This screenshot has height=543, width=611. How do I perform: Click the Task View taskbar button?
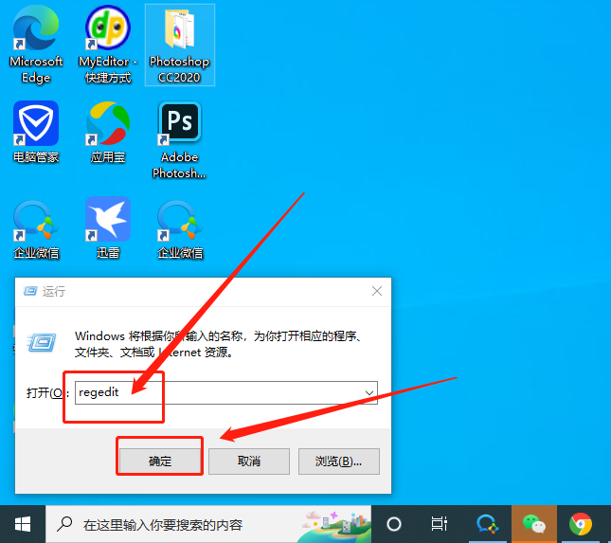pyautogui.click(x=439, y=524)
